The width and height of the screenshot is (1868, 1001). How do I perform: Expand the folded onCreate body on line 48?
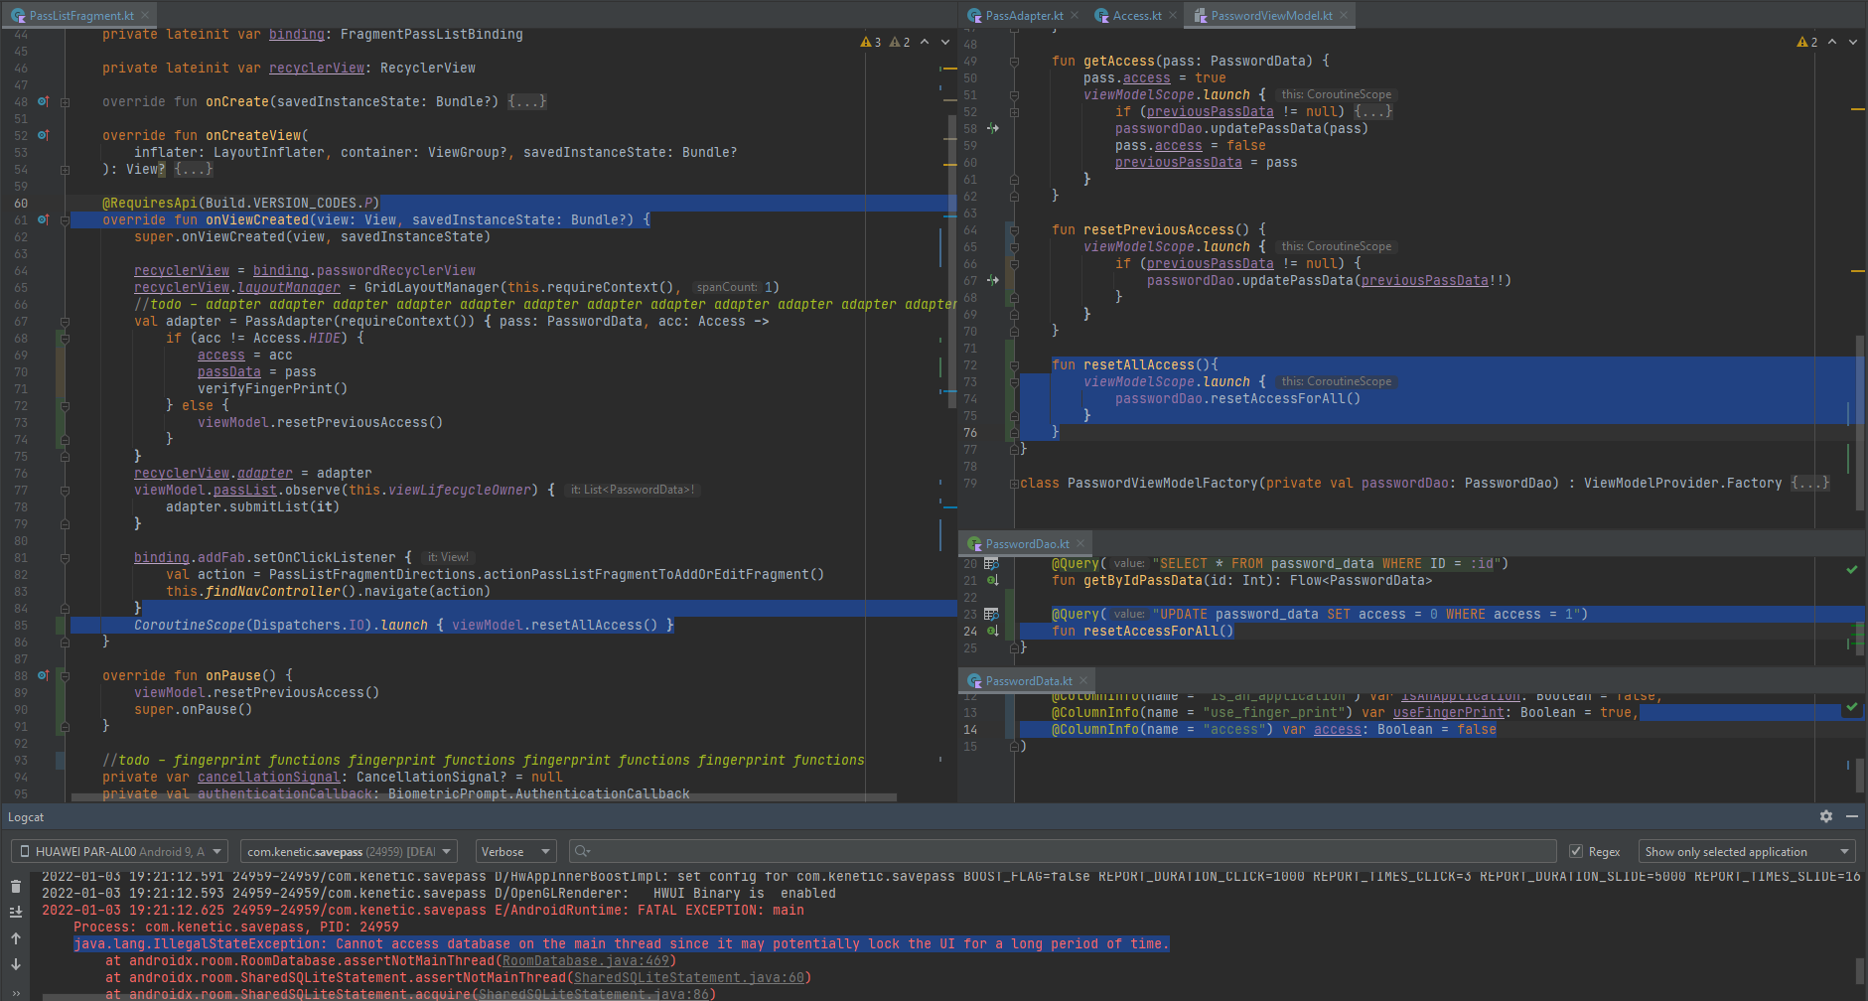coord(526,101)
